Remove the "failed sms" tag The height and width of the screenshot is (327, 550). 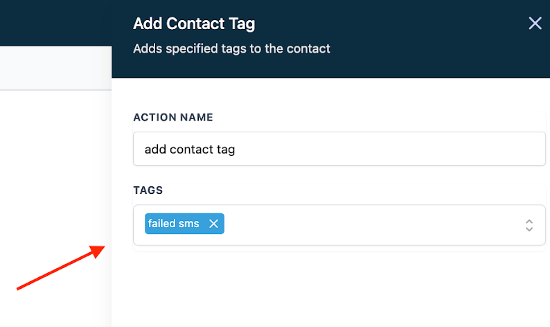pos(213,224)
